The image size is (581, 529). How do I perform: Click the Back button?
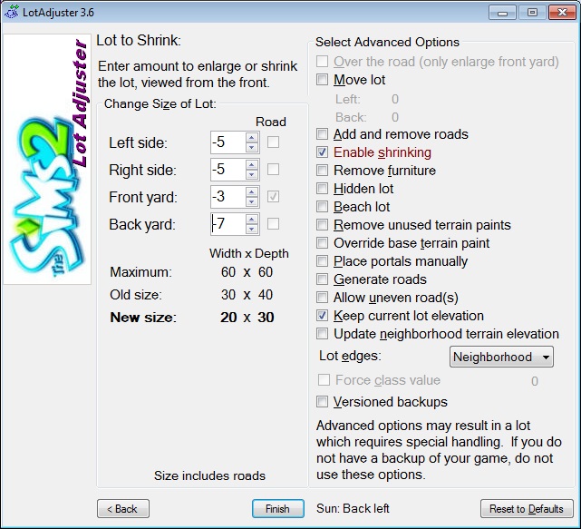[123, 509]
